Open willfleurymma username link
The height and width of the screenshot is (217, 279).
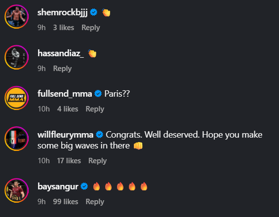(66, 135)
